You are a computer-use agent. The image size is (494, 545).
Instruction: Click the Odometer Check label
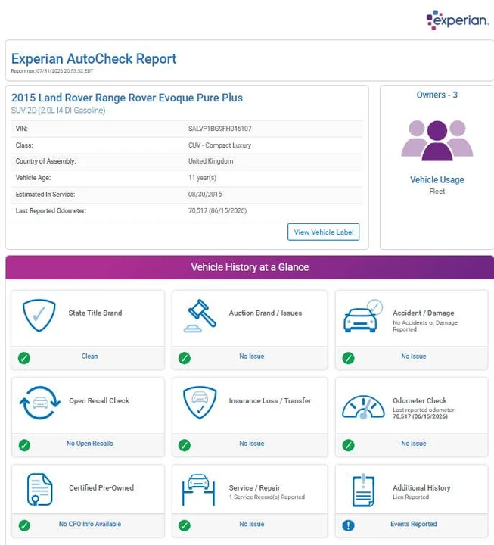point(420,400)
